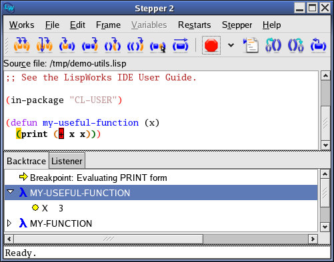Click the blue lambda icon of MY-FUNCTION

coord(23,223)
